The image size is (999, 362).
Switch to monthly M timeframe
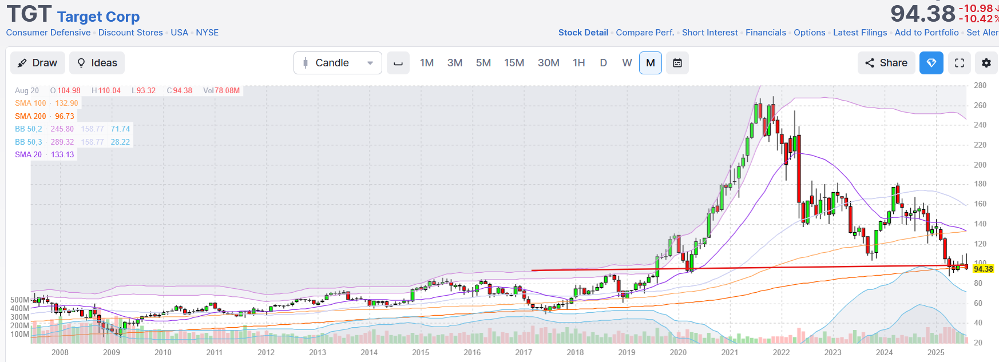651,63
